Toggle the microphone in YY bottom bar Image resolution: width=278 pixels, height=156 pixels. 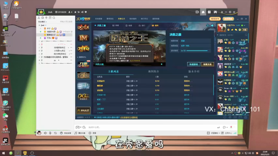(50, 133)
